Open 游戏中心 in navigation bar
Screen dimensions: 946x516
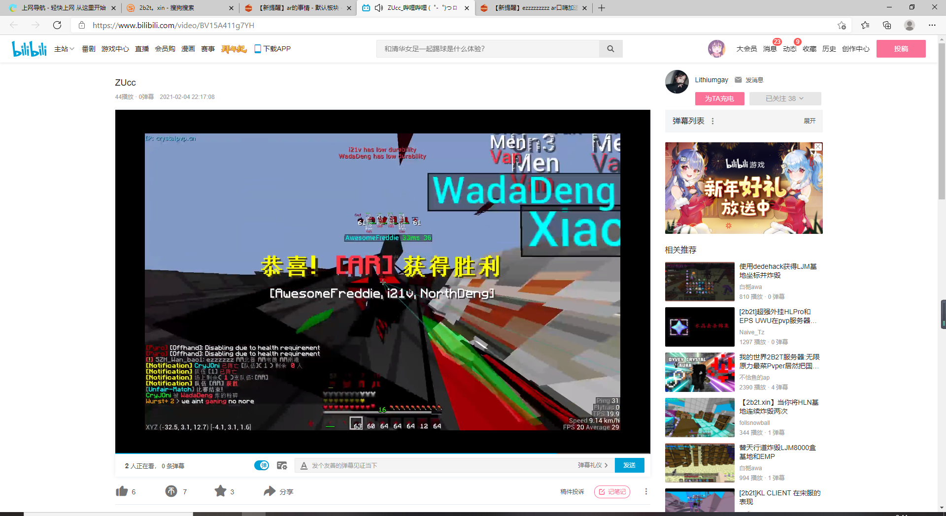click(115, 49)
